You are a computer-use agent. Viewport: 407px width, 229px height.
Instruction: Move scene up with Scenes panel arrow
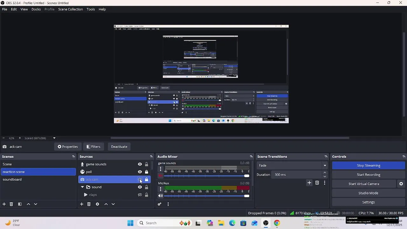pyautogui.click(x=28, y=204)
